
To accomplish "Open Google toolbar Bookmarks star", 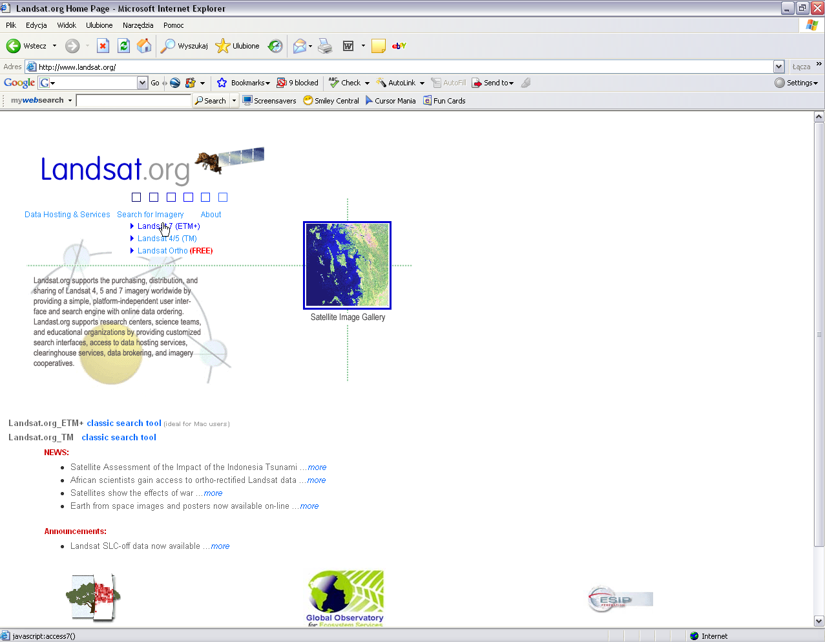I will point(243,83).
